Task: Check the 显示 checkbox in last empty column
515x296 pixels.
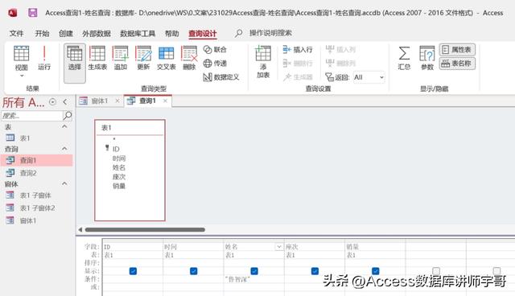Action: coord(497,271)
